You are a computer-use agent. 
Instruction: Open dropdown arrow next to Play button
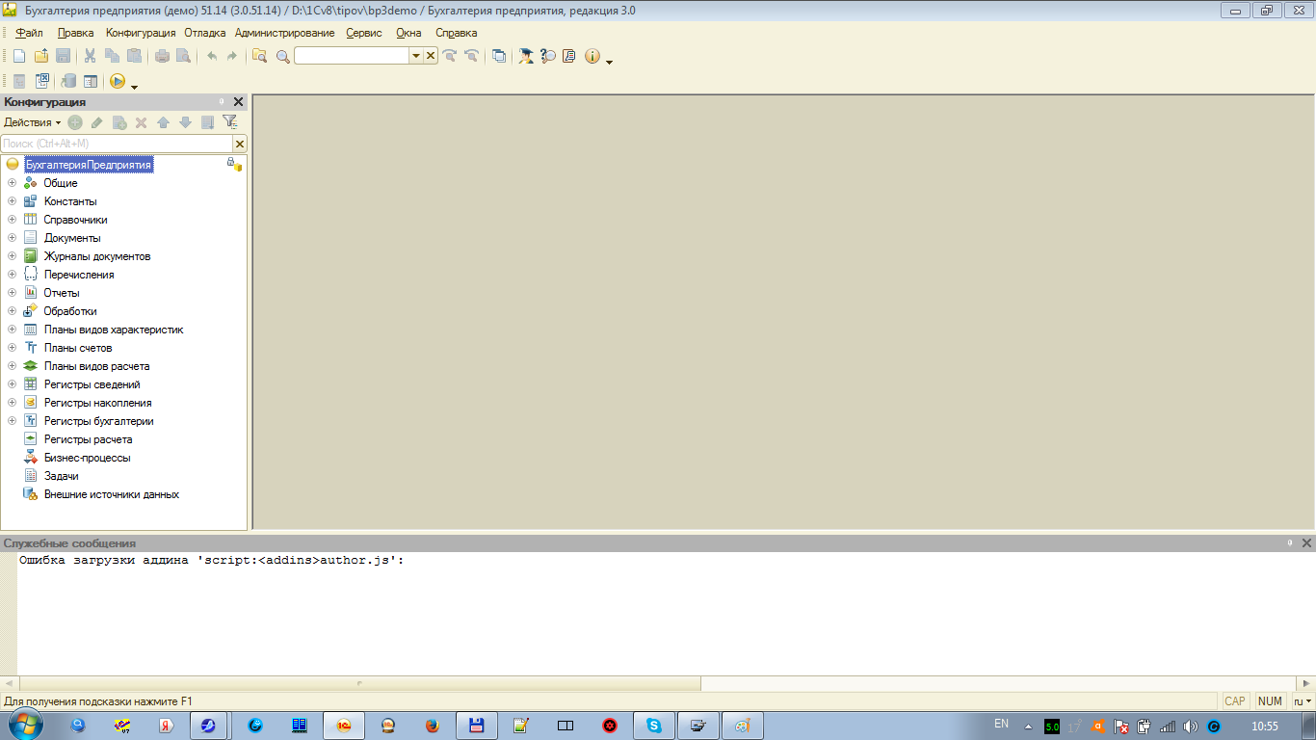point(134,87)
